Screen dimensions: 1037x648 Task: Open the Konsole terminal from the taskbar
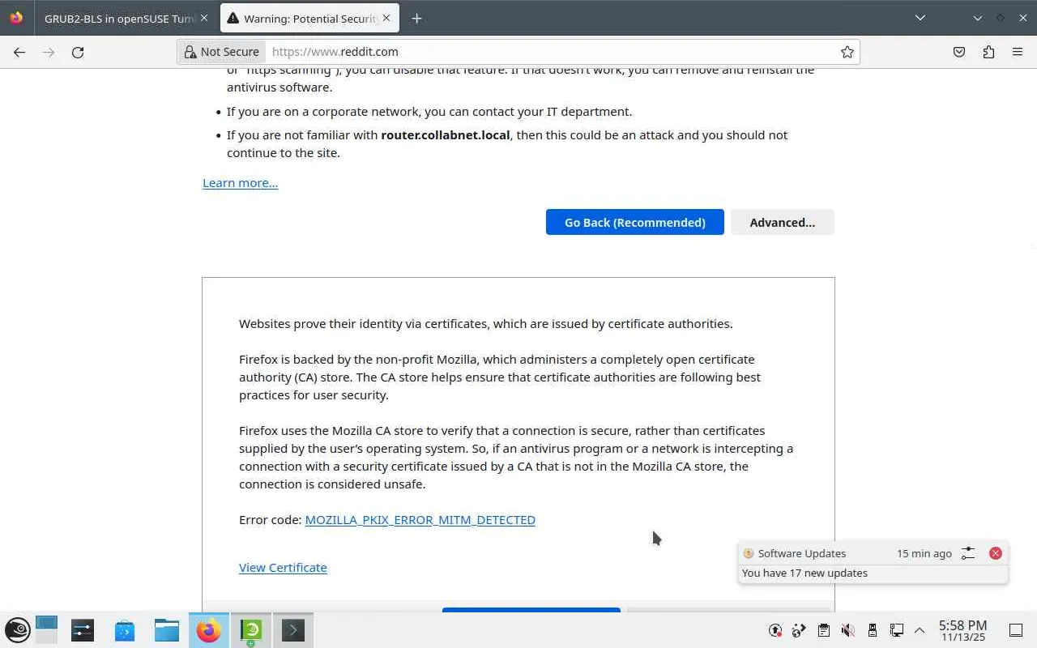click(293, 630)
